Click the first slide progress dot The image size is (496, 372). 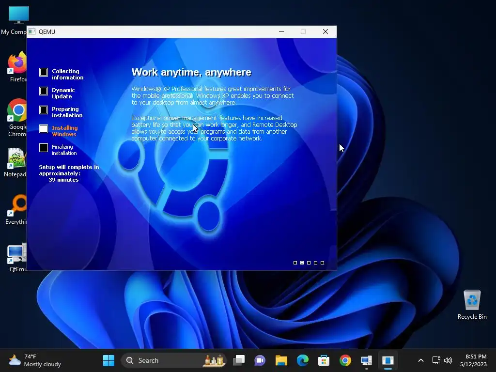pyautogui.click(x=295, y=263)
